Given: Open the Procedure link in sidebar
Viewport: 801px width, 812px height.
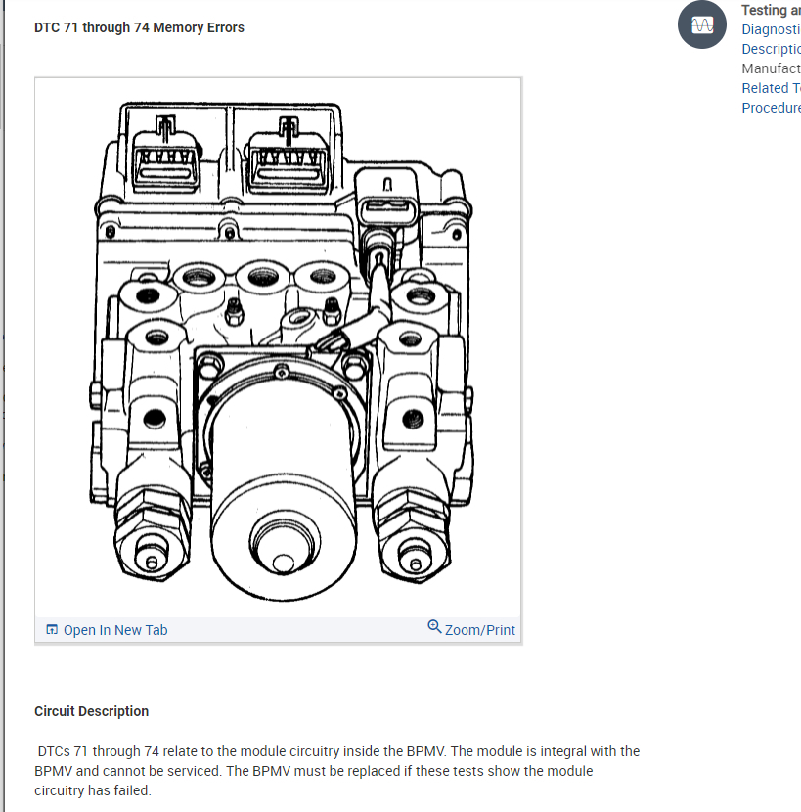Looking at the screenshot, I should pyautogui.click(x=771, y=108).
